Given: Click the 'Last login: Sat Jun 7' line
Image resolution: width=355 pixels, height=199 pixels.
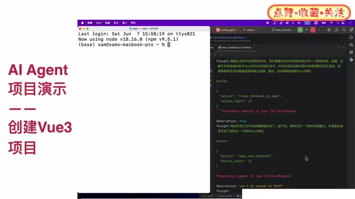Looking at the screenshot, I should [x=136, y=34].
